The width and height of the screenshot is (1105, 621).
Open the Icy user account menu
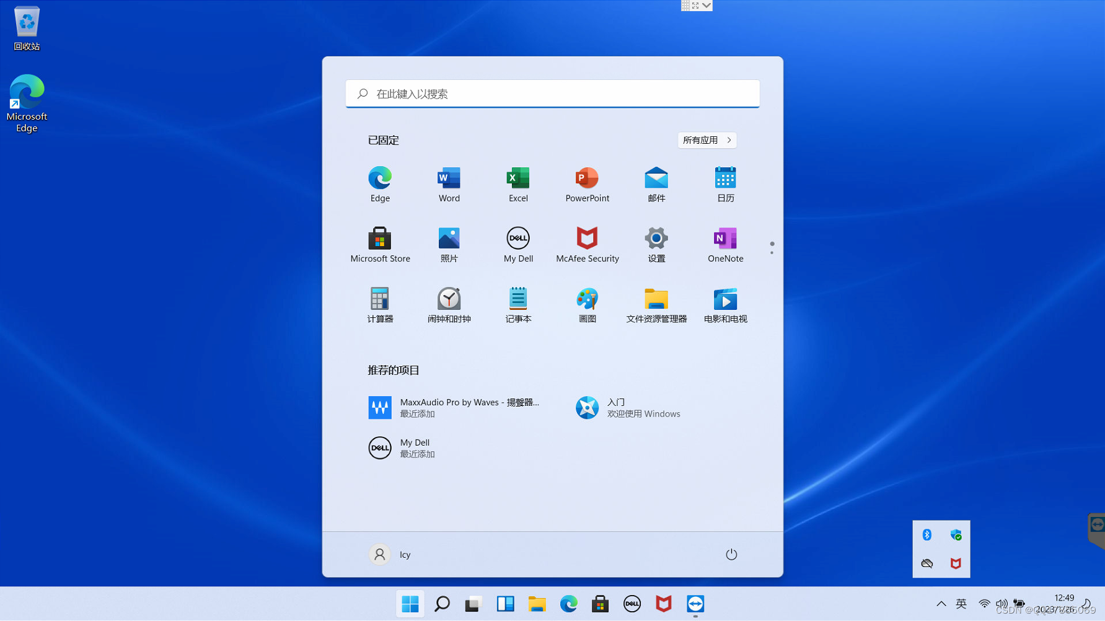(390, 554)
